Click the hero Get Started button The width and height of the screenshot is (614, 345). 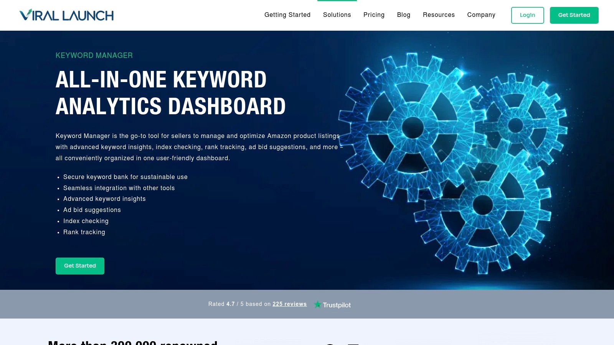coord(80,266)
